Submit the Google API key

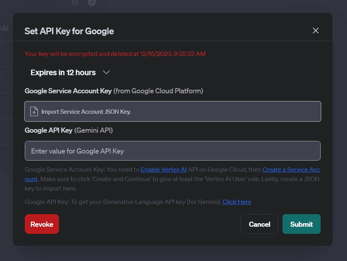coord(301,224)
